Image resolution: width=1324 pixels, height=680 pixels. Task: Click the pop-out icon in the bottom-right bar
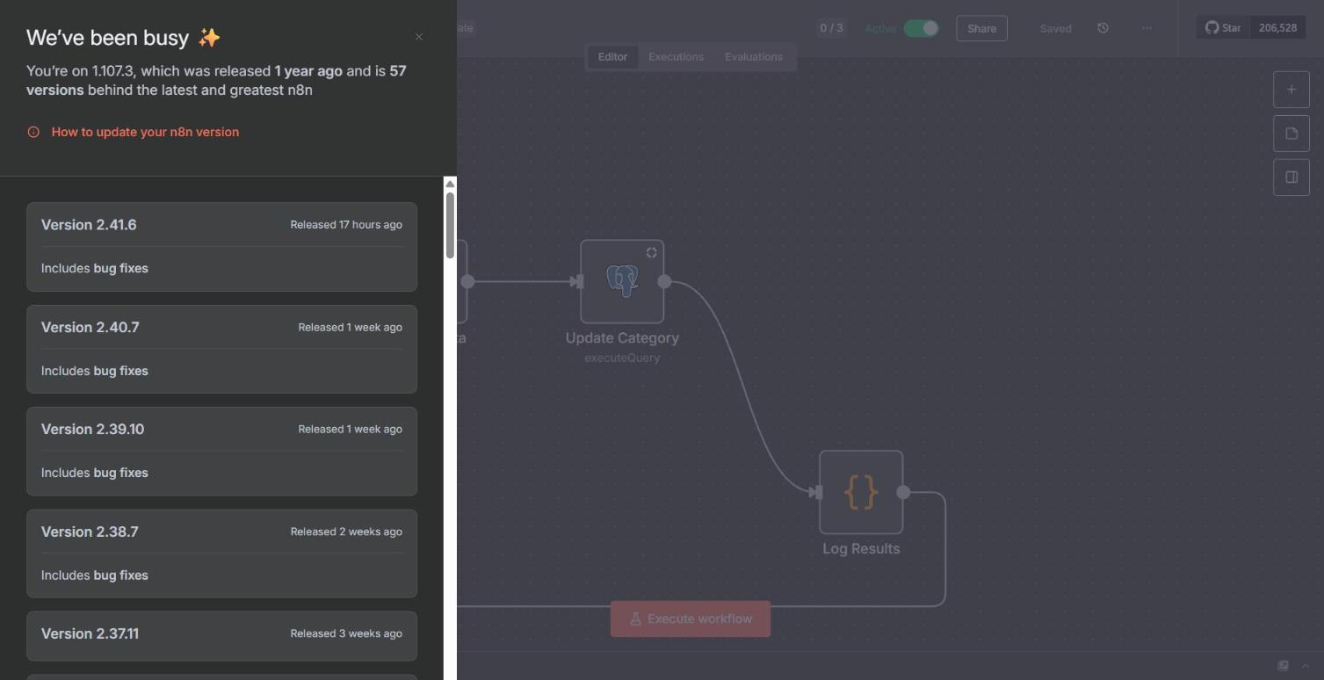pos(1283,666)
